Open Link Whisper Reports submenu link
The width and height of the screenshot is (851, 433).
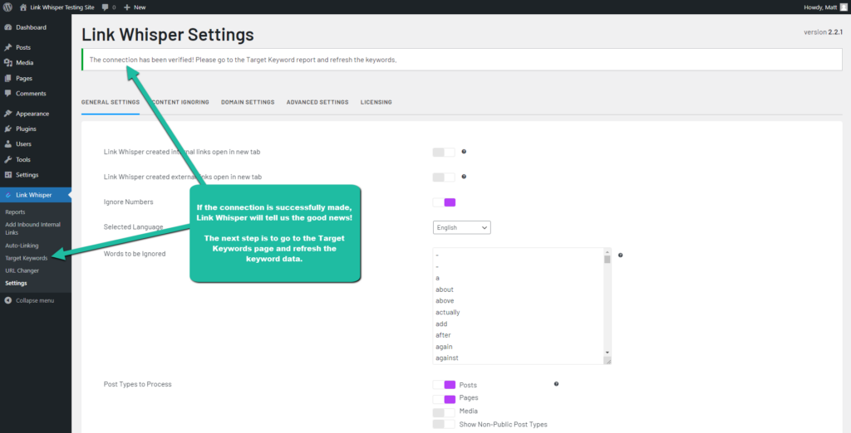(x=15, y=212)
